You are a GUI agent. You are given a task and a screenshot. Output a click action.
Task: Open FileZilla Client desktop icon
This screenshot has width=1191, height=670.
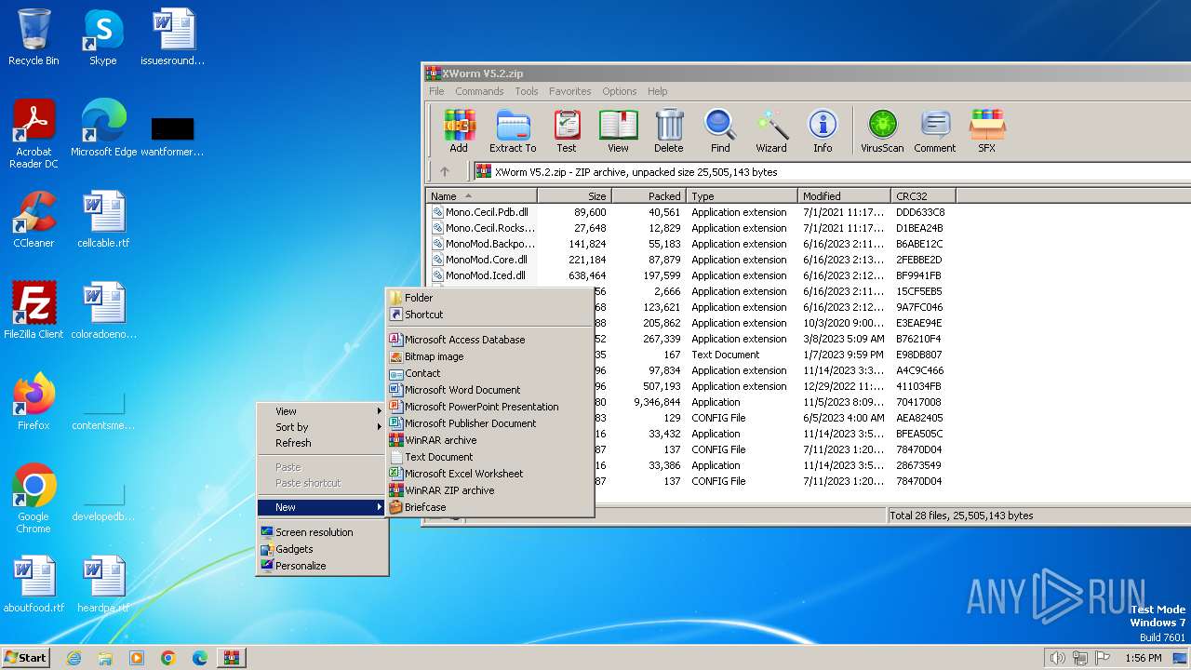(33, 311)
